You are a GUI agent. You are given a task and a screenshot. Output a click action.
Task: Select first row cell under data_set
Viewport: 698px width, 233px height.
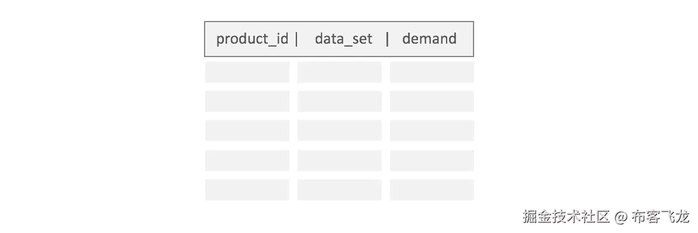[339, 72]
